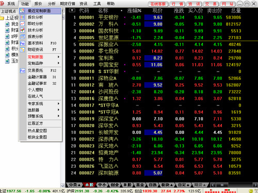Viewport: 258px width, 193px height.
Task: Click the 报价分析 menu icon
Action: pos(22,17)
